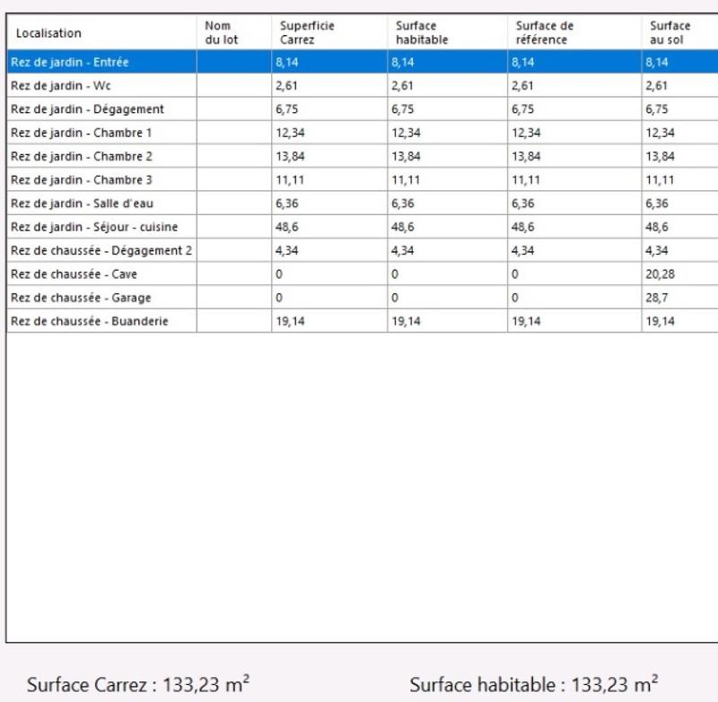Click the Surface de référence column header
The width and height of the screenshot is (718, 702).
click(544, 33)
